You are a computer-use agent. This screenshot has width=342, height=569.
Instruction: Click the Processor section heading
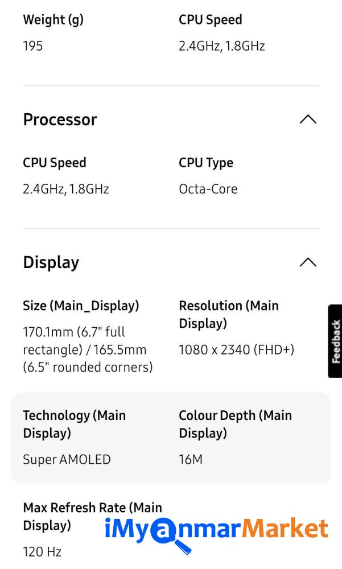60,119
